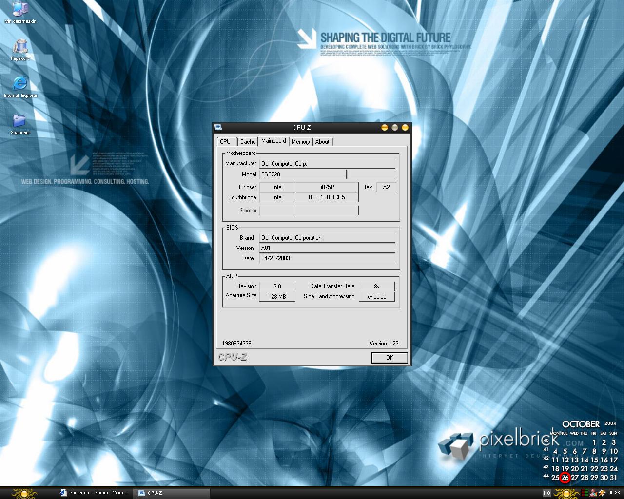Open the About tab

322,142
